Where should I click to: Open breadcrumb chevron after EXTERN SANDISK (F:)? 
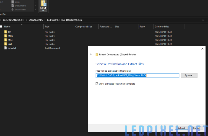click(x=26, y=20)
